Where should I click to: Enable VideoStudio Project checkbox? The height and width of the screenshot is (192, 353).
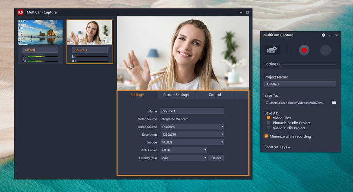click(268, 128)
